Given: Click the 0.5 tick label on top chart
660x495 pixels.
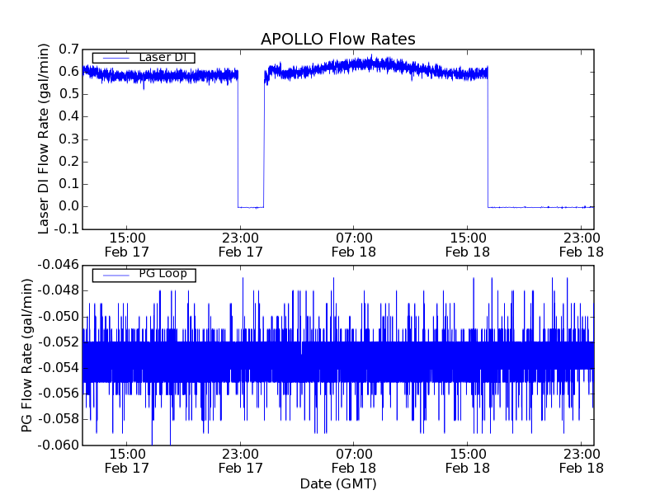Looking at the screenshot, I should point(68,94).
